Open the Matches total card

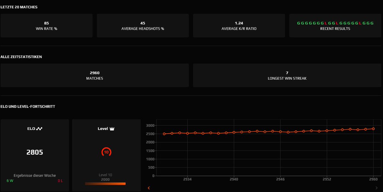(x=94, y=75)
